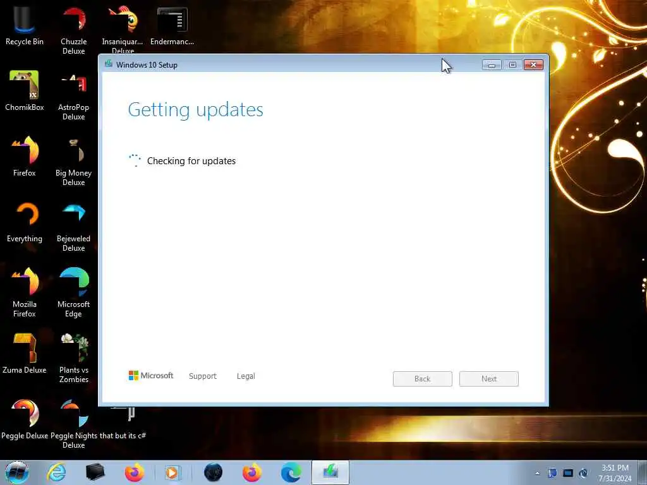Click the Windows 10 Setup title bar icon
Viewport: 647px width, 485px height.
(x=109, y=64)
